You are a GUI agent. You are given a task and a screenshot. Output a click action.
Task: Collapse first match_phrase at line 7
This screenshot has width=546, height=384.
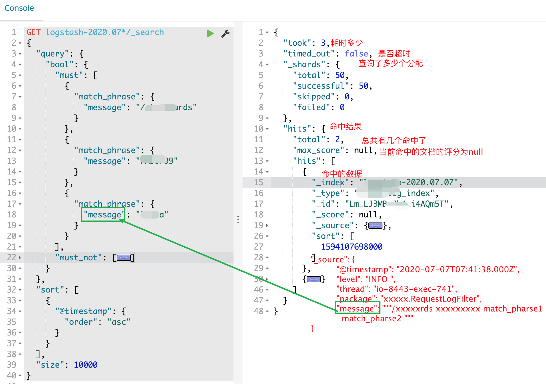pos(20,97)
